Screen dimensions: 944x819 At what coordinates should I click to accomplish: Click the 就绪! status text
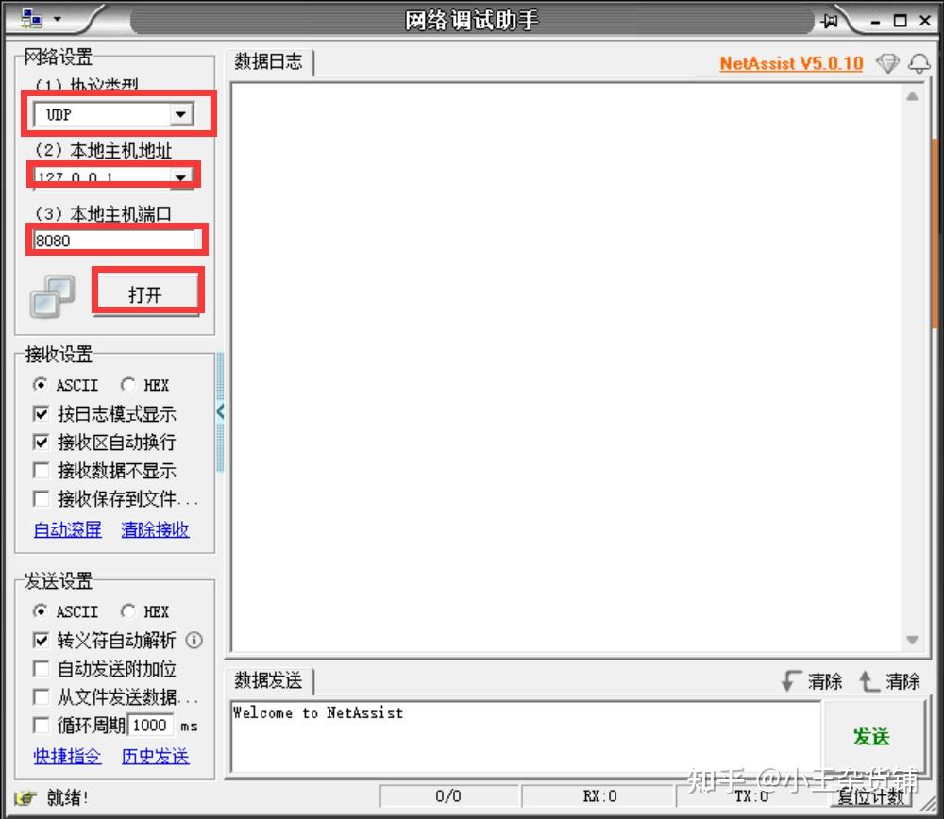[x=67, y=798]
